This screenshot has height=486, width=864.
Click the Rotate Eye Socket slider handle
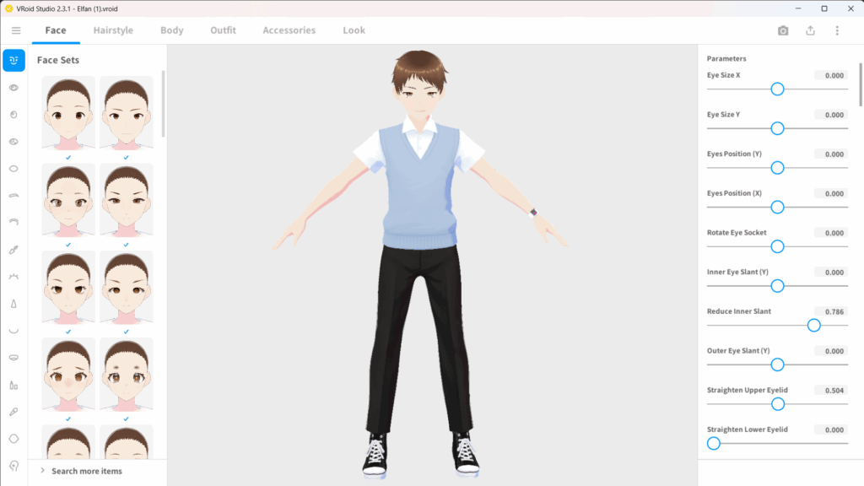777,246
